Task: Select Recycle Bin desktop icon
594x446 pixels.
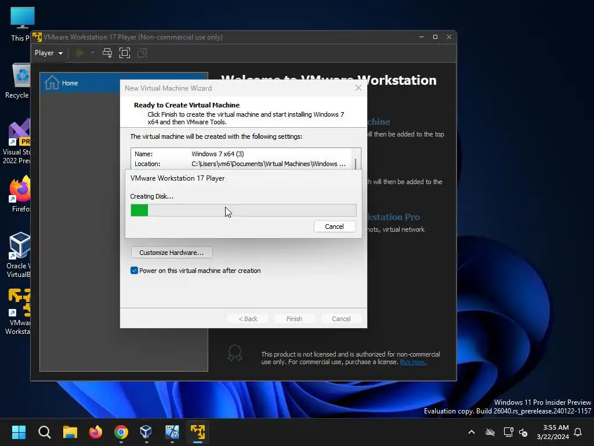Action: [17, 81]
